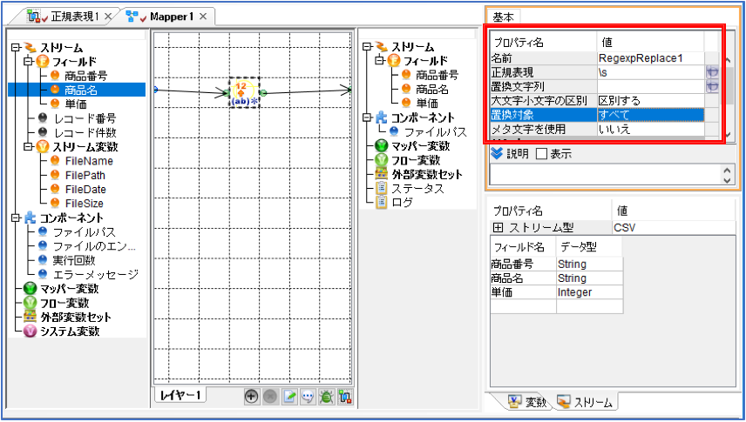Select 単価 field in left stream tree
Screen dimensions: 746x422
pos(76,104)
